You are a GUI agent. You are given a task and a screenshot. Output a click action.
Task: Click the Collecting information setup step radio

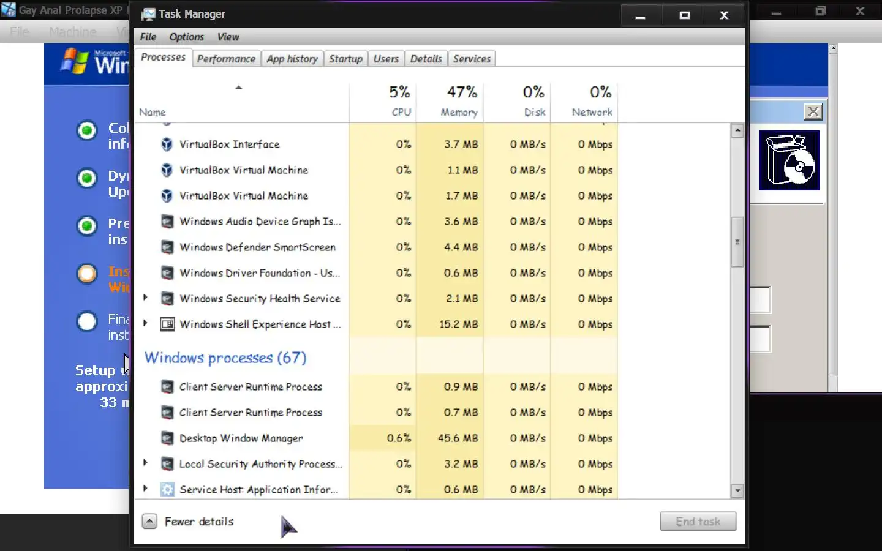[x=87, y=130]
